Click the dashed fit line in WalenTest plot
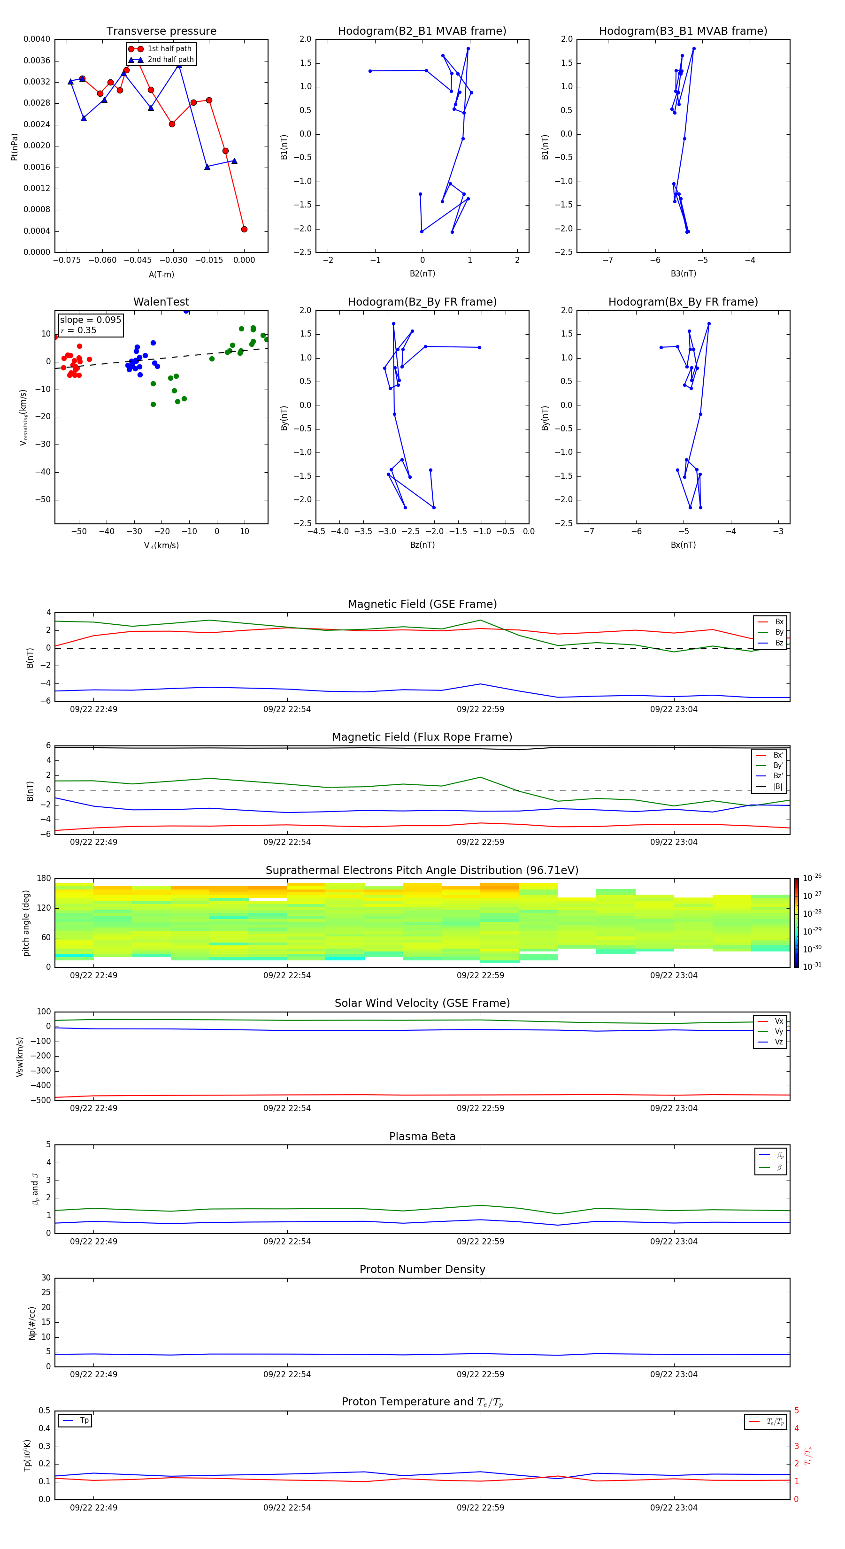 click(161, 359)
